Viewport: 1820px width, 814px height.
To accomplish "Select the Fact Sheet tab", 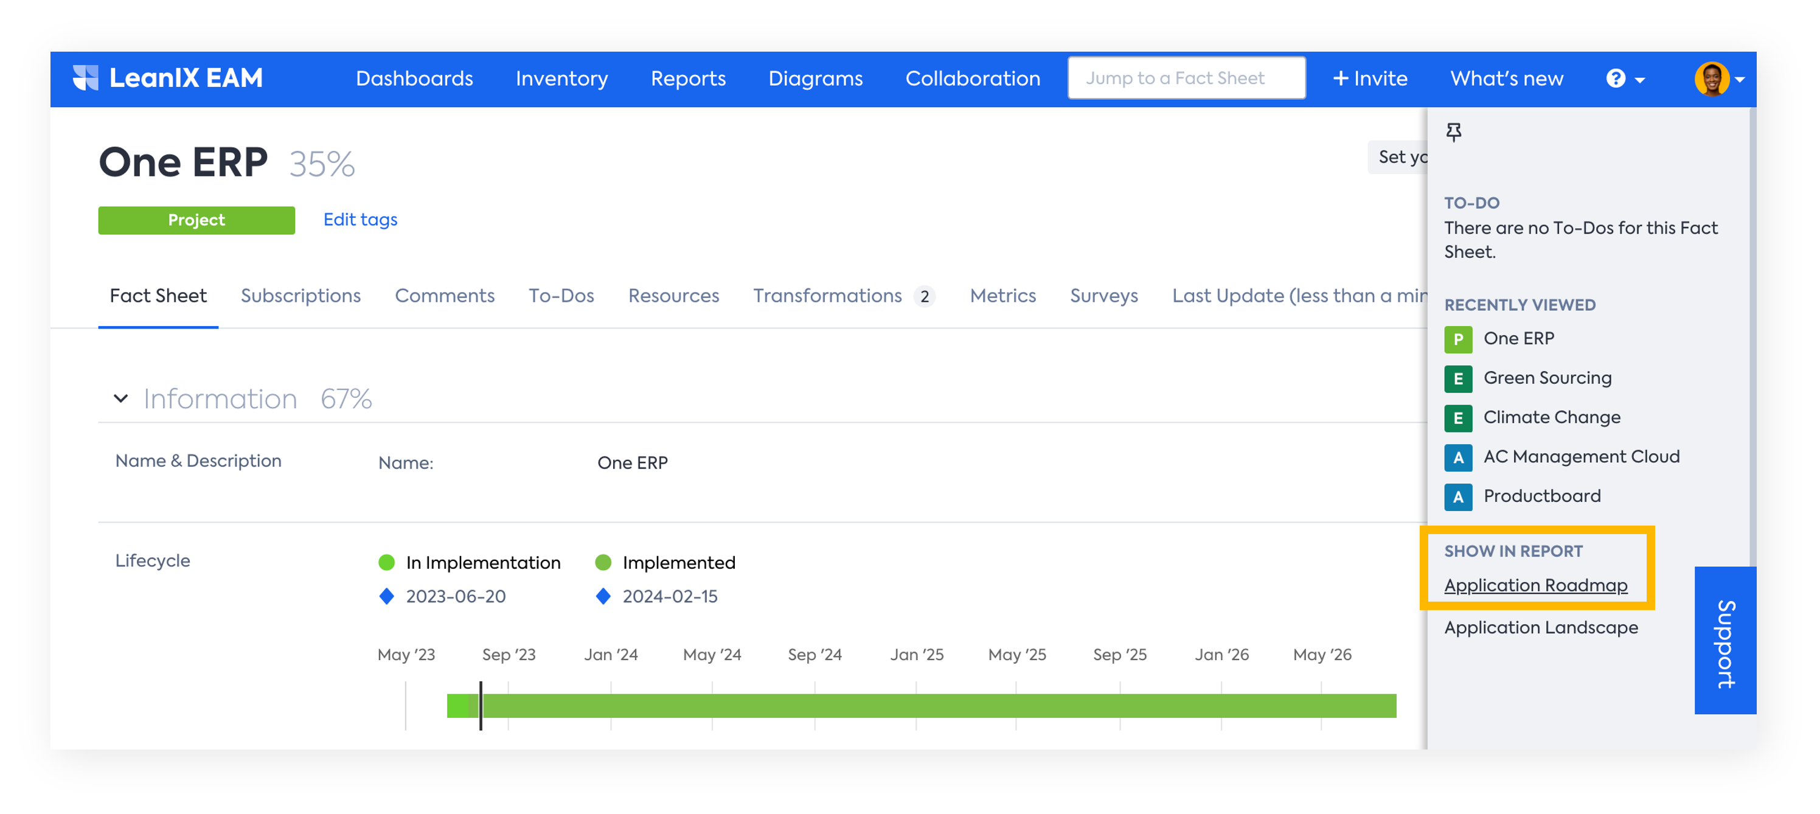I will coord(158,296).
